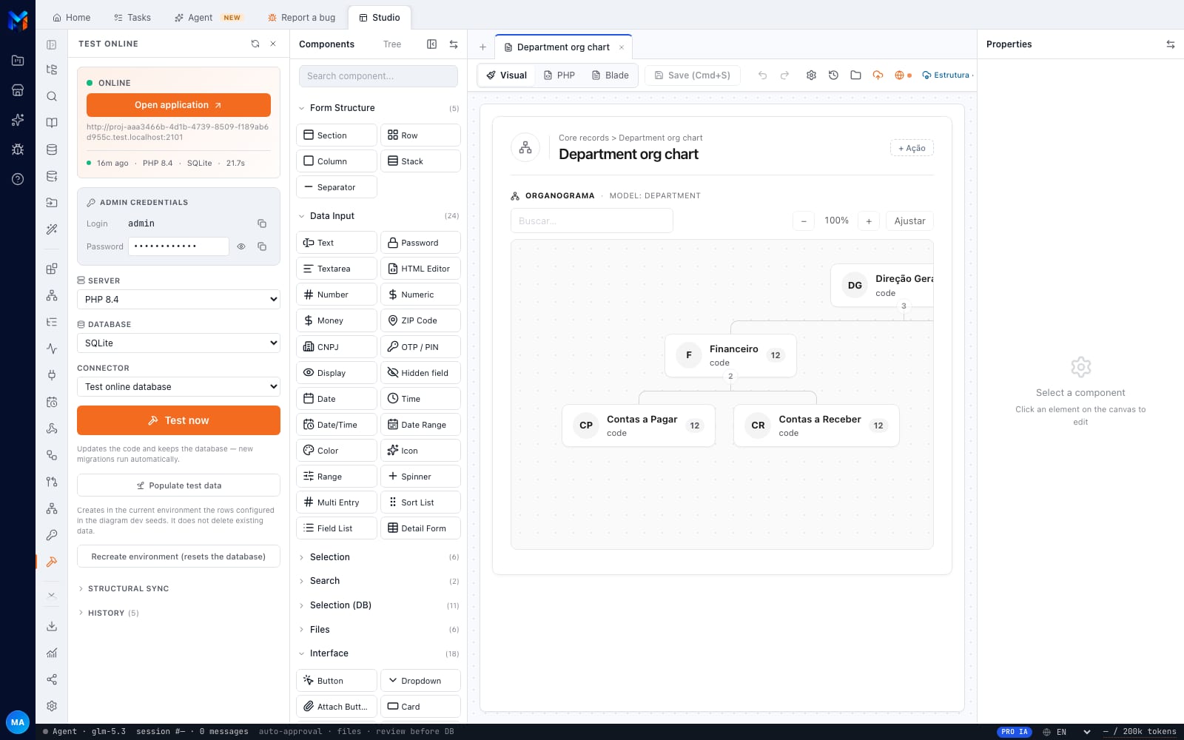The image size is (1184, 740).
Task: Click Ajustar to fit the org chart
Action: pyautogui.click(x=909, y=221)
